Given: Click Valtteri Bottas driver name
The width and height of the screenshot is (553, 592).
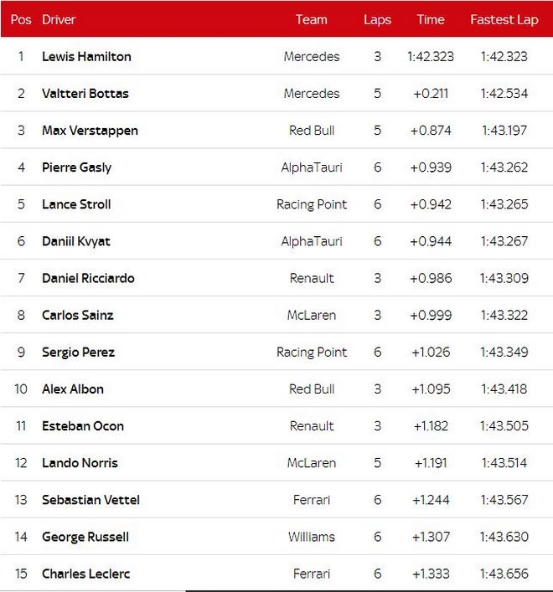Looking at the screenshot, I should [x=85, y=94].
